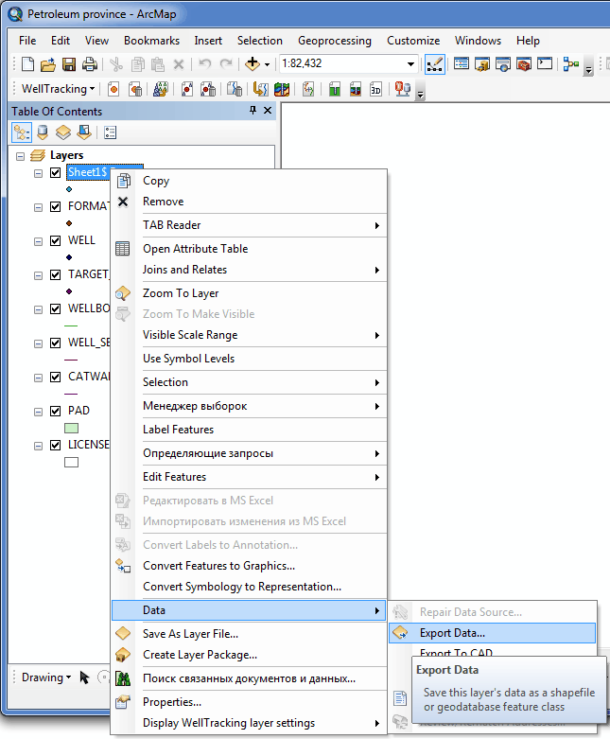
Task: Open the Drawing dropdown menu
Action: (46, 677)
